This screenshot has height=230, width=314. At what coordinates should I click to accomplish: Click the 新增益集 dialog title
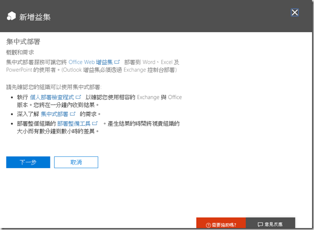click(x=35, y=18)
